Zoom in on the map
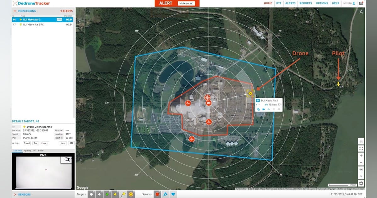This screenshot has height=198, width=377. (x=361, y=156)
